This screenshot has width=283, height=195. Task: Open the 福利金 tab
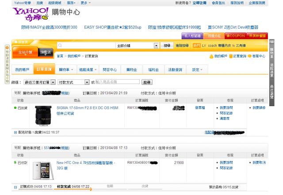(x=153, y=70)
